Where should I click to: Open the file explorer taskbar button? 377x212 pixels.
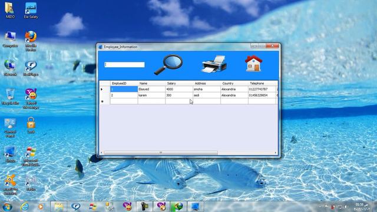[59, 207]
